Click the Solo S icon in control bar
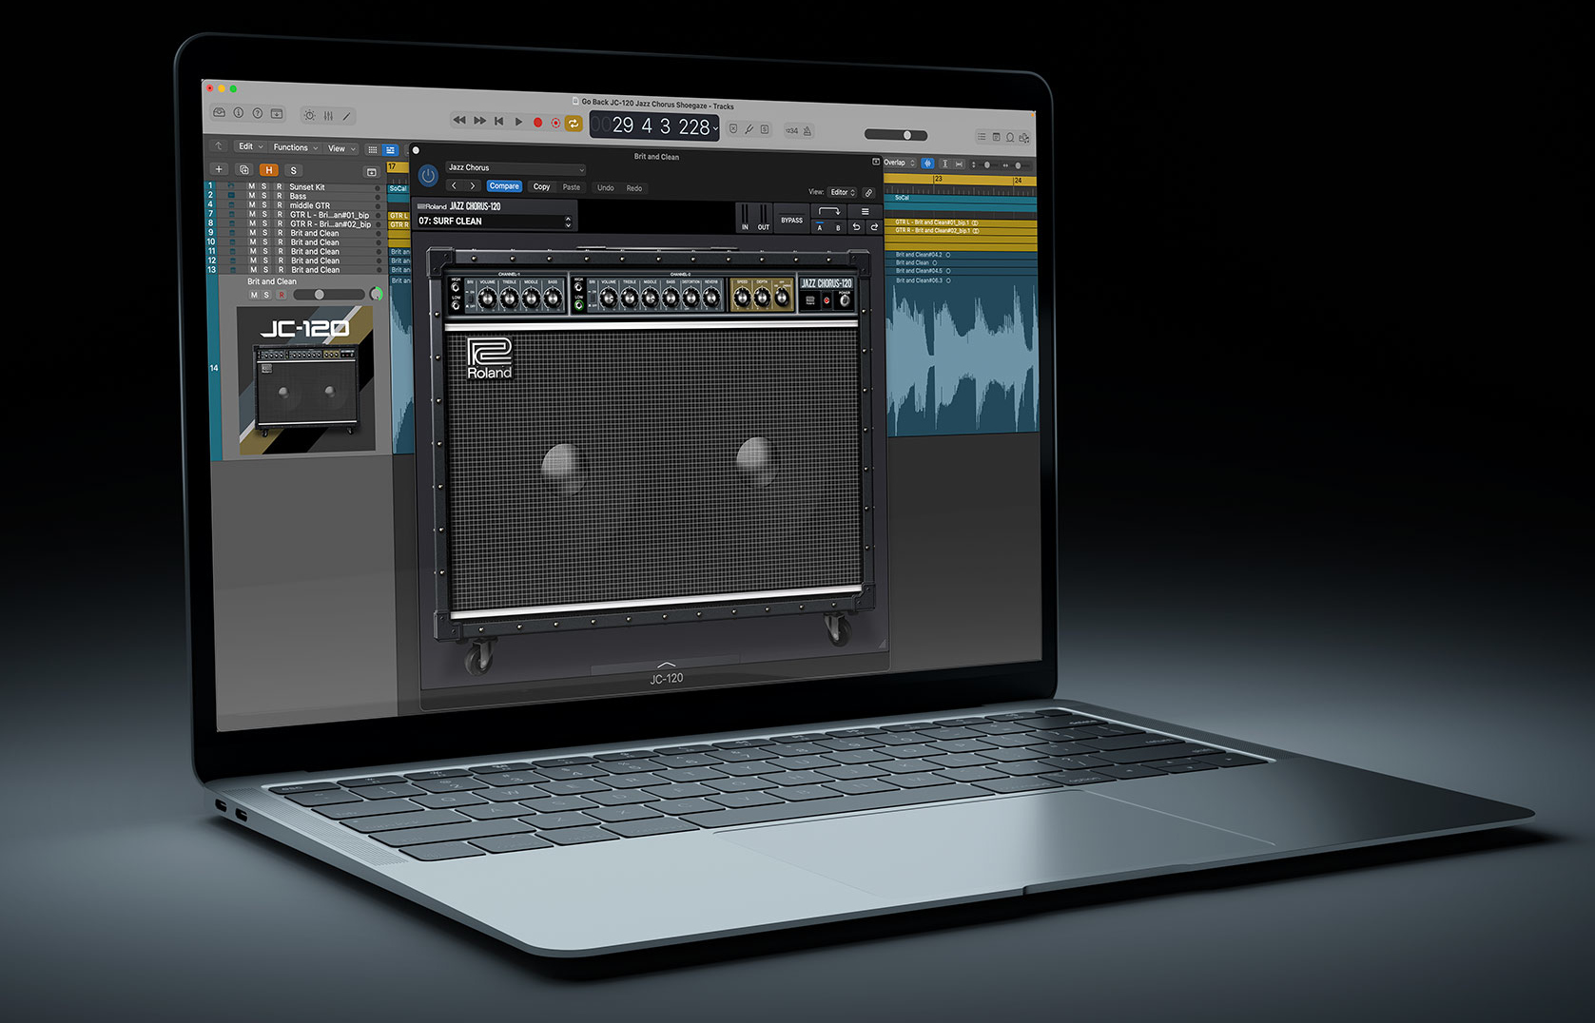The image size is (1595, 1023). click(x=765, y=130)
